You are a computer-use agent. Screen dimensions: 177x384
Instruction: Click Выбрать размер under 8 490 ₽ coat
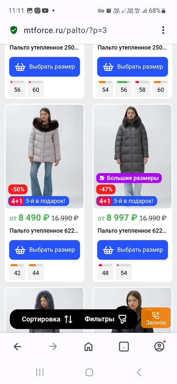[44, 250]
